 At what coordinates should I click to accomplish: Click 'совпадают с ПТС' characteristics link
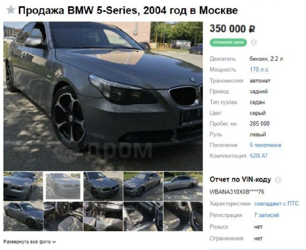276,204
